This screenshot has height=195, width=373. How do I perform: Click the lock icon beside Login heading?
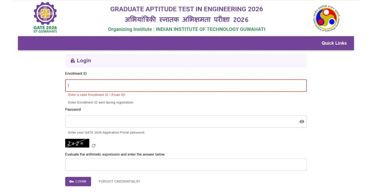[x=73, y=61]
